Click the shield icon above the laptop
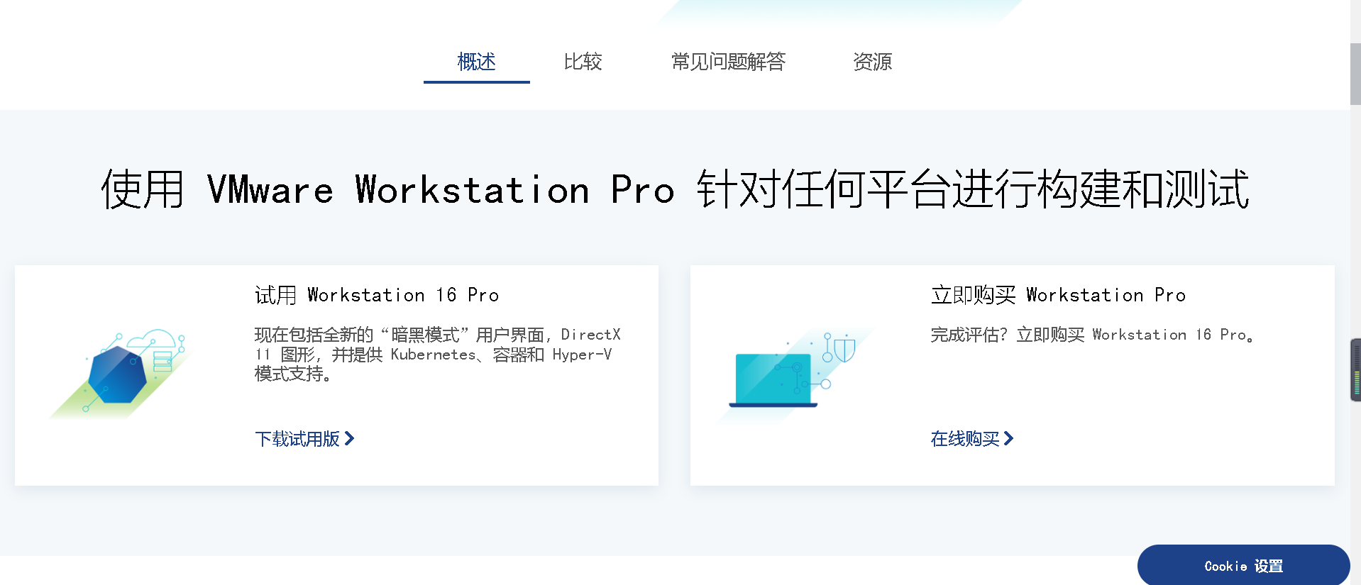 pos(844,350)
